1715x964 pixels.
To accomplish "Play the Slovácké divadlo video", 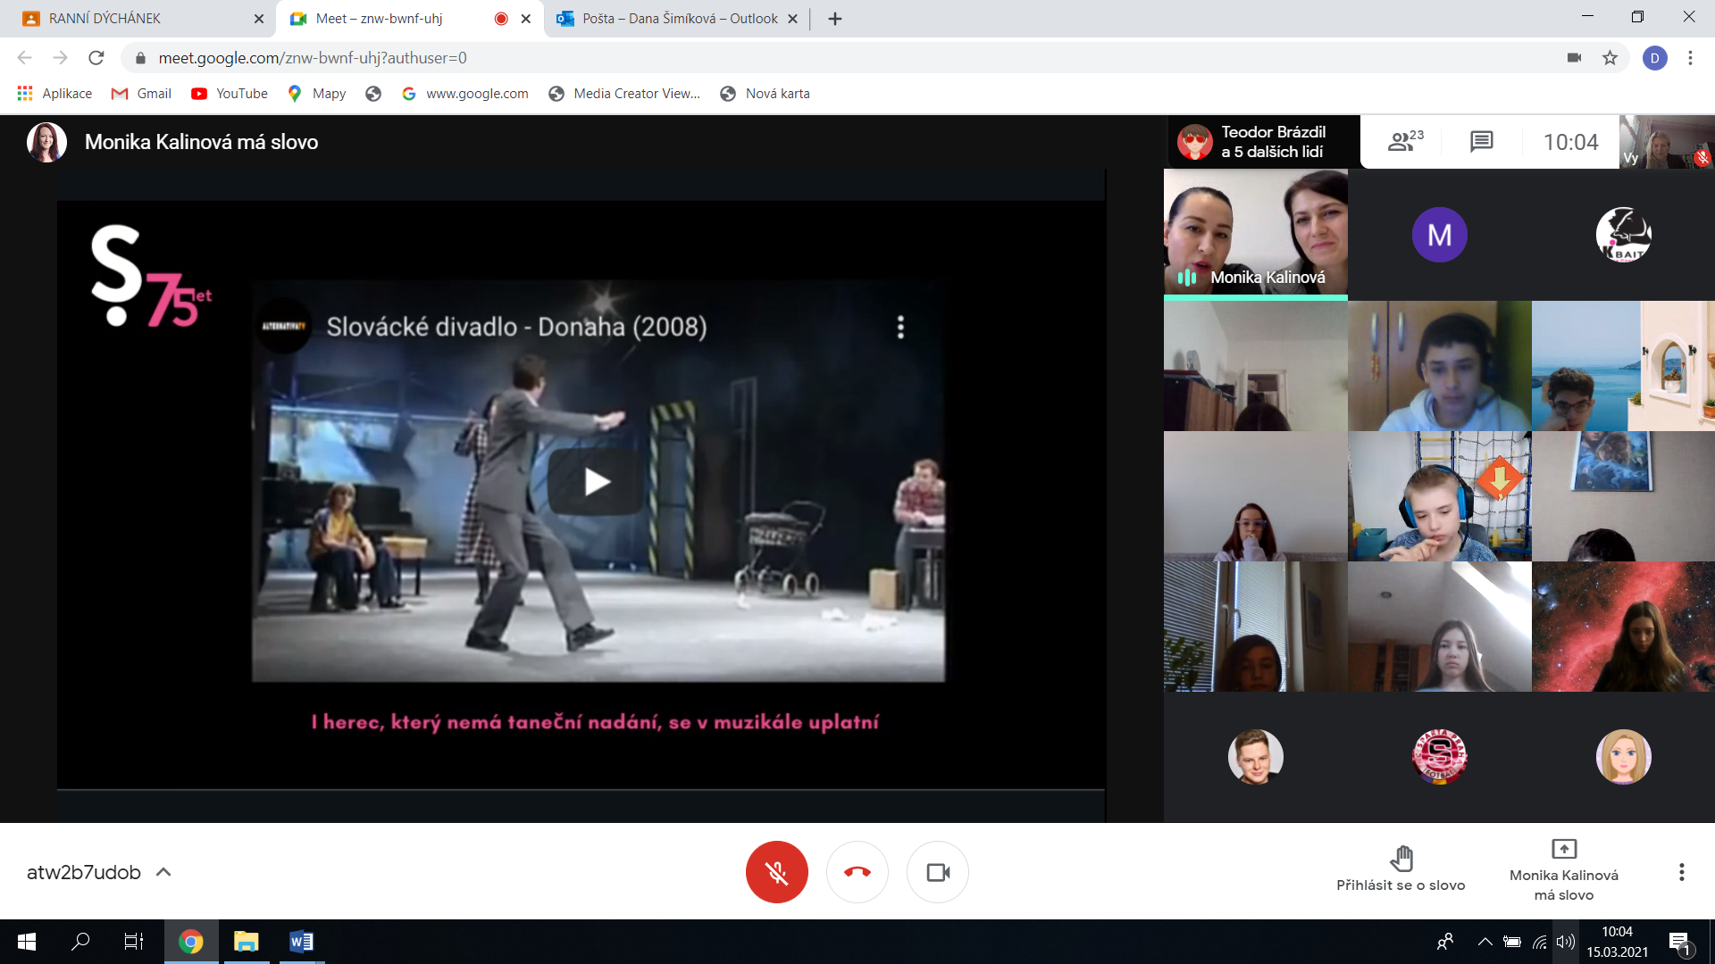I will [x=597, y=482].
